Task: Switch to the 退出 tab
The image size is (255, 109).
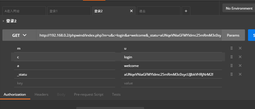Action: [x=159, y=11]
